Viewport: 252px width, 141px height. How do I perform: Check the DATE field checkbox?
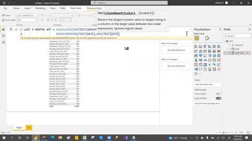click(230, 49)
